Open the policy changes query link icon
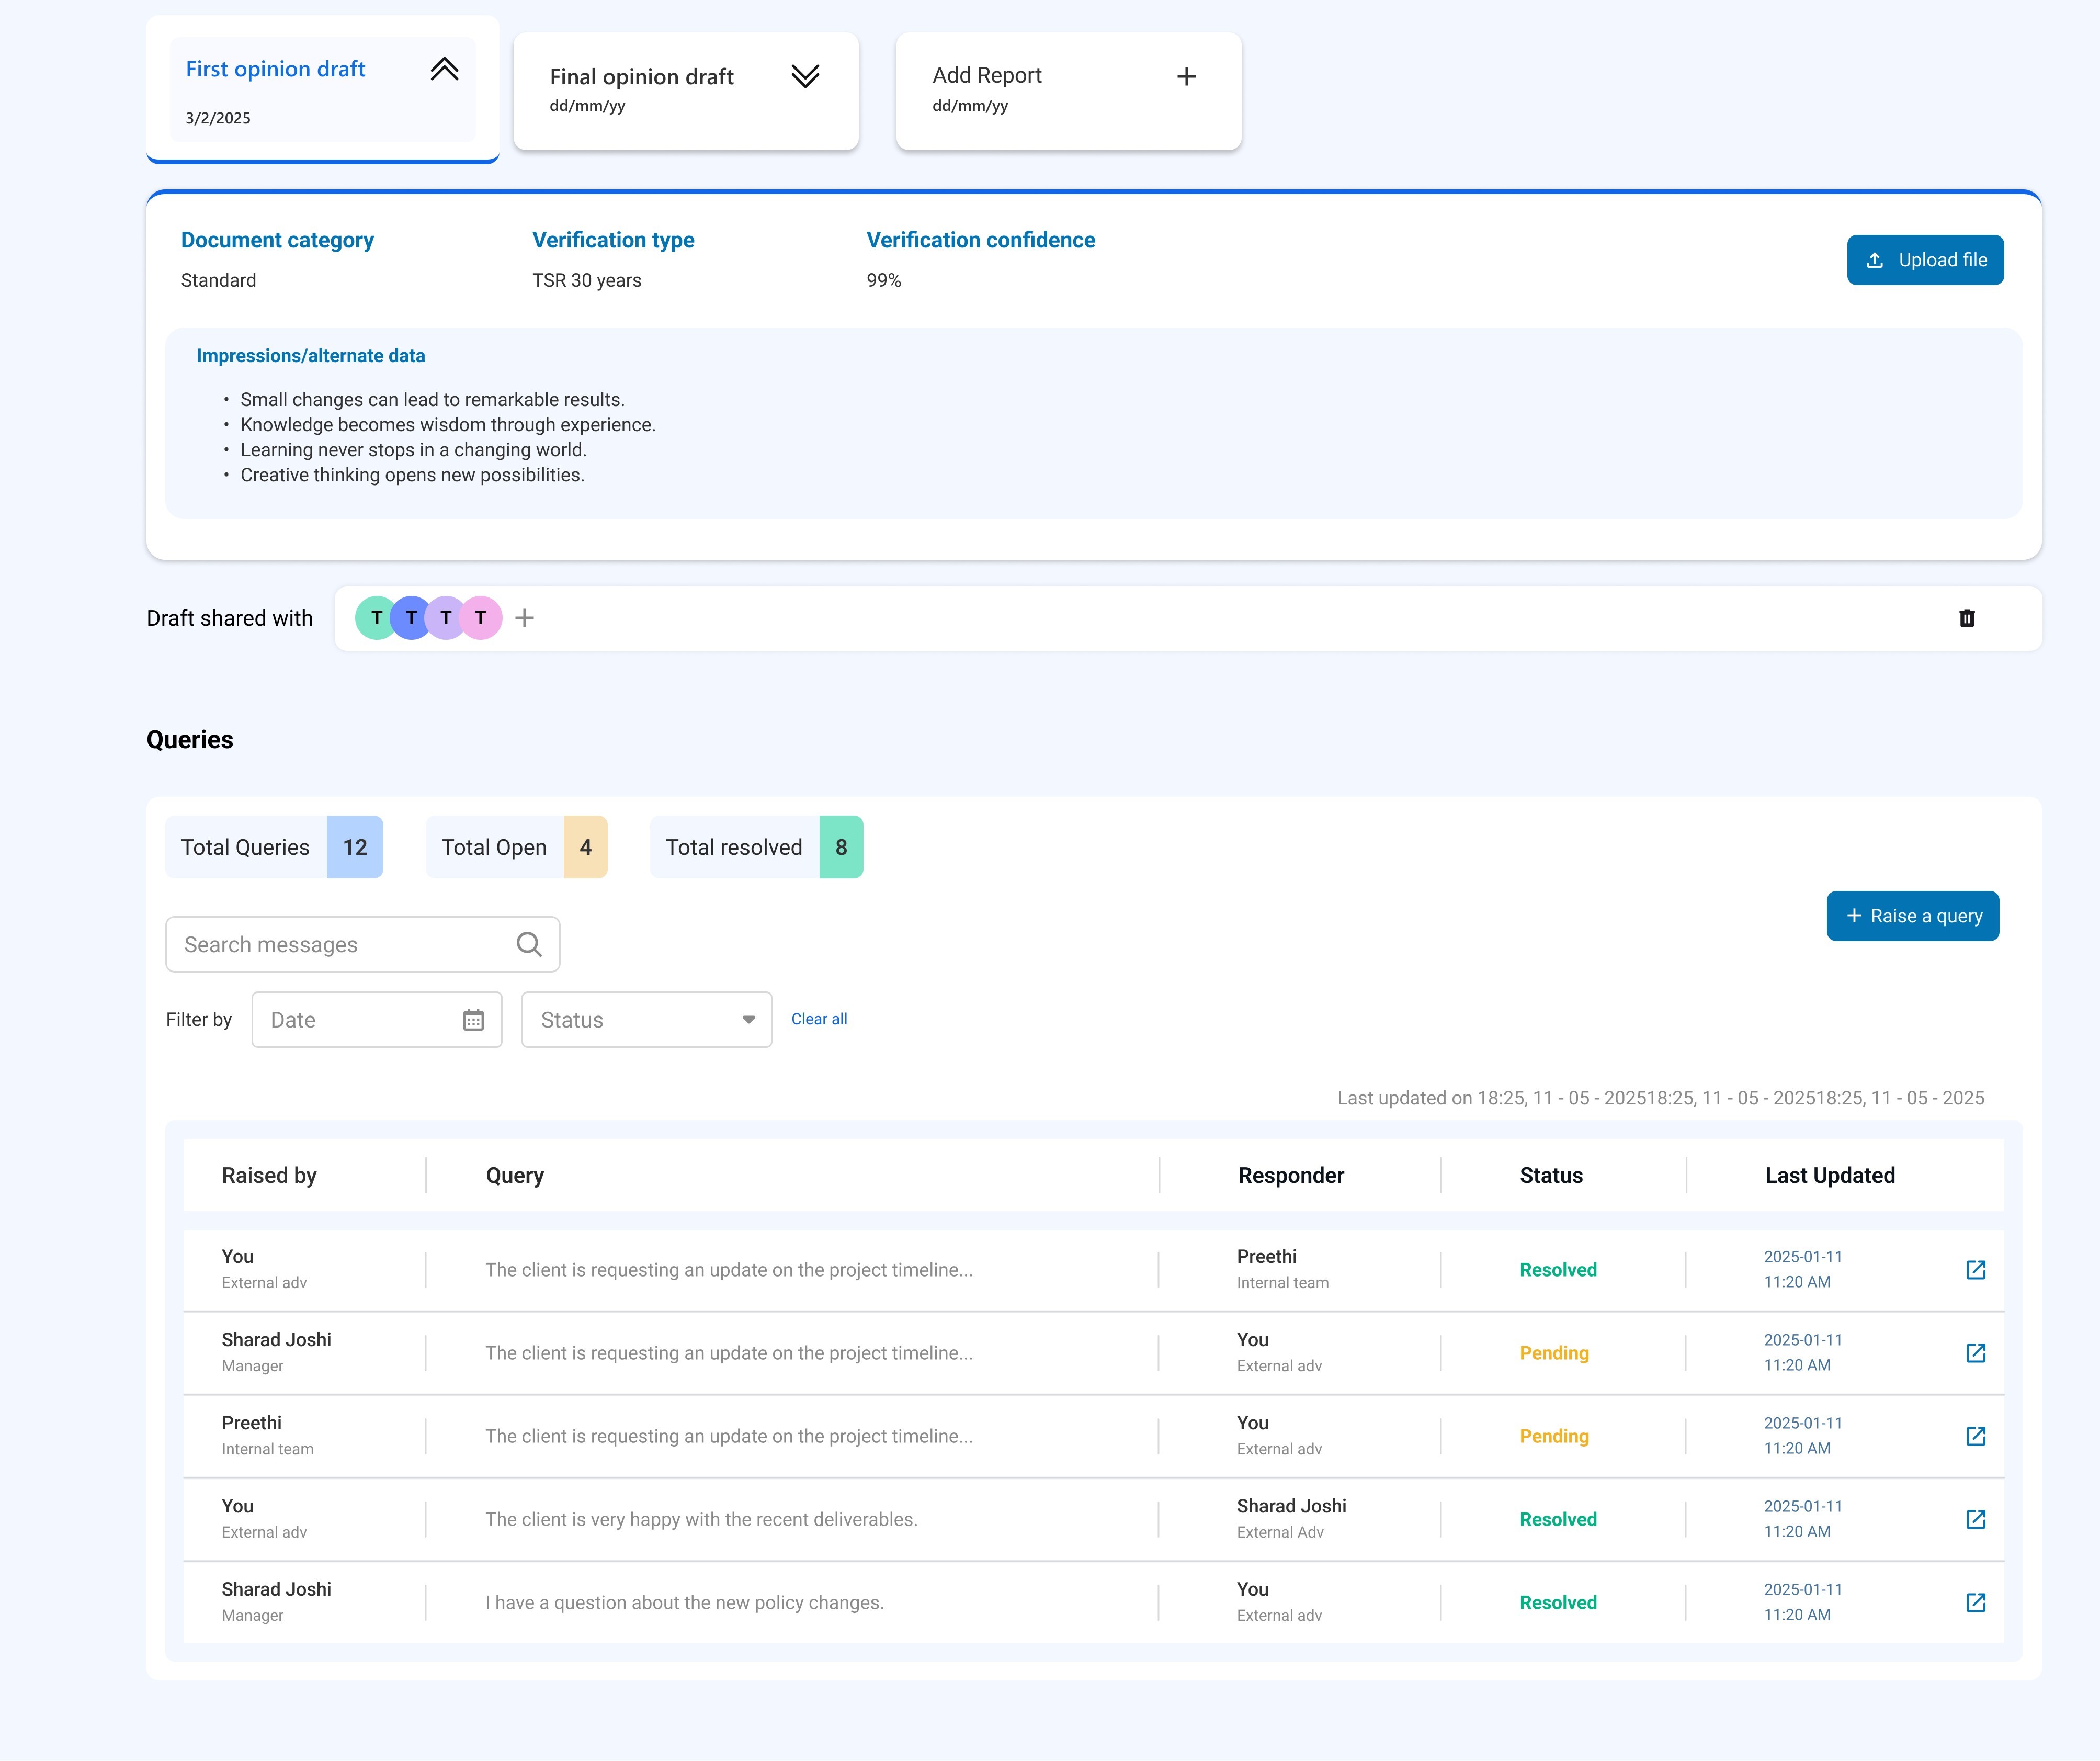 coord(1975,1602)
